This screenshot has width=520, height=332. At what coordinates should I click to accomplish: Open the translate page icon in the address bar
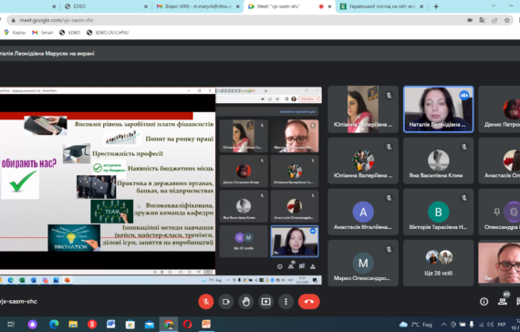(x=483, y=20)
